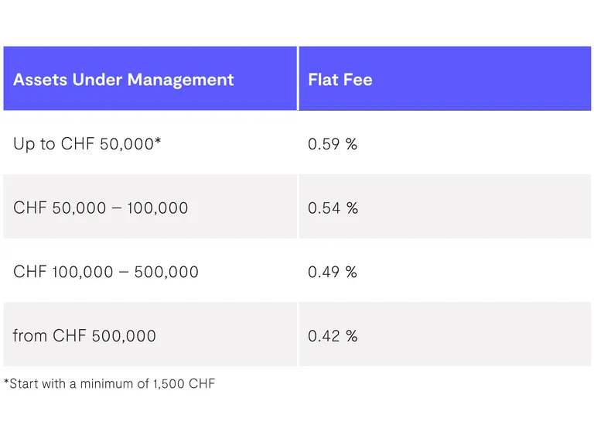The width and height of the screenshot is (594, 446).
Task: Click the Flat Fee column header
Action: 340,80
